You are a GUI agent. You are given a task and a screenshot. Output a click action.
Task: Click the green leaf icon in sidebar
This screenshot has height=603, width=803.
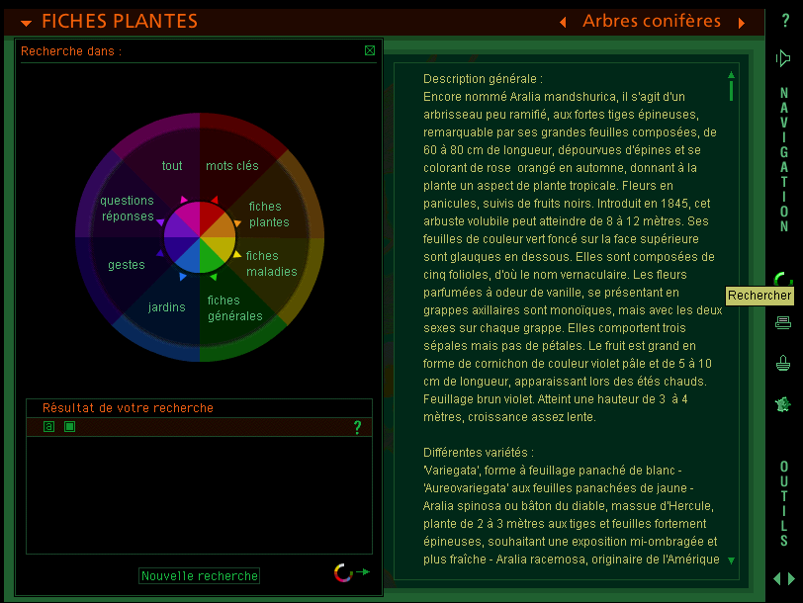tap(783, 404)
